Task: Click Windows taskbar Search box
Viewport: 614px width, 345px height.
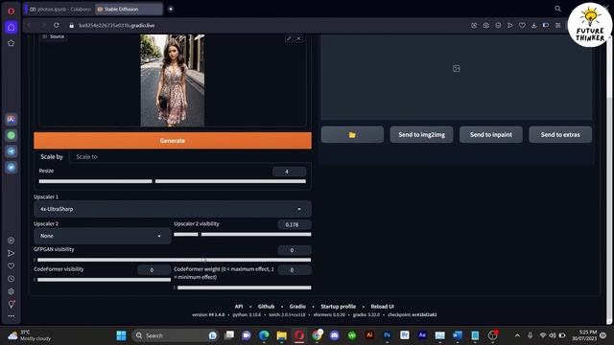Action: (x=175, y=335)
